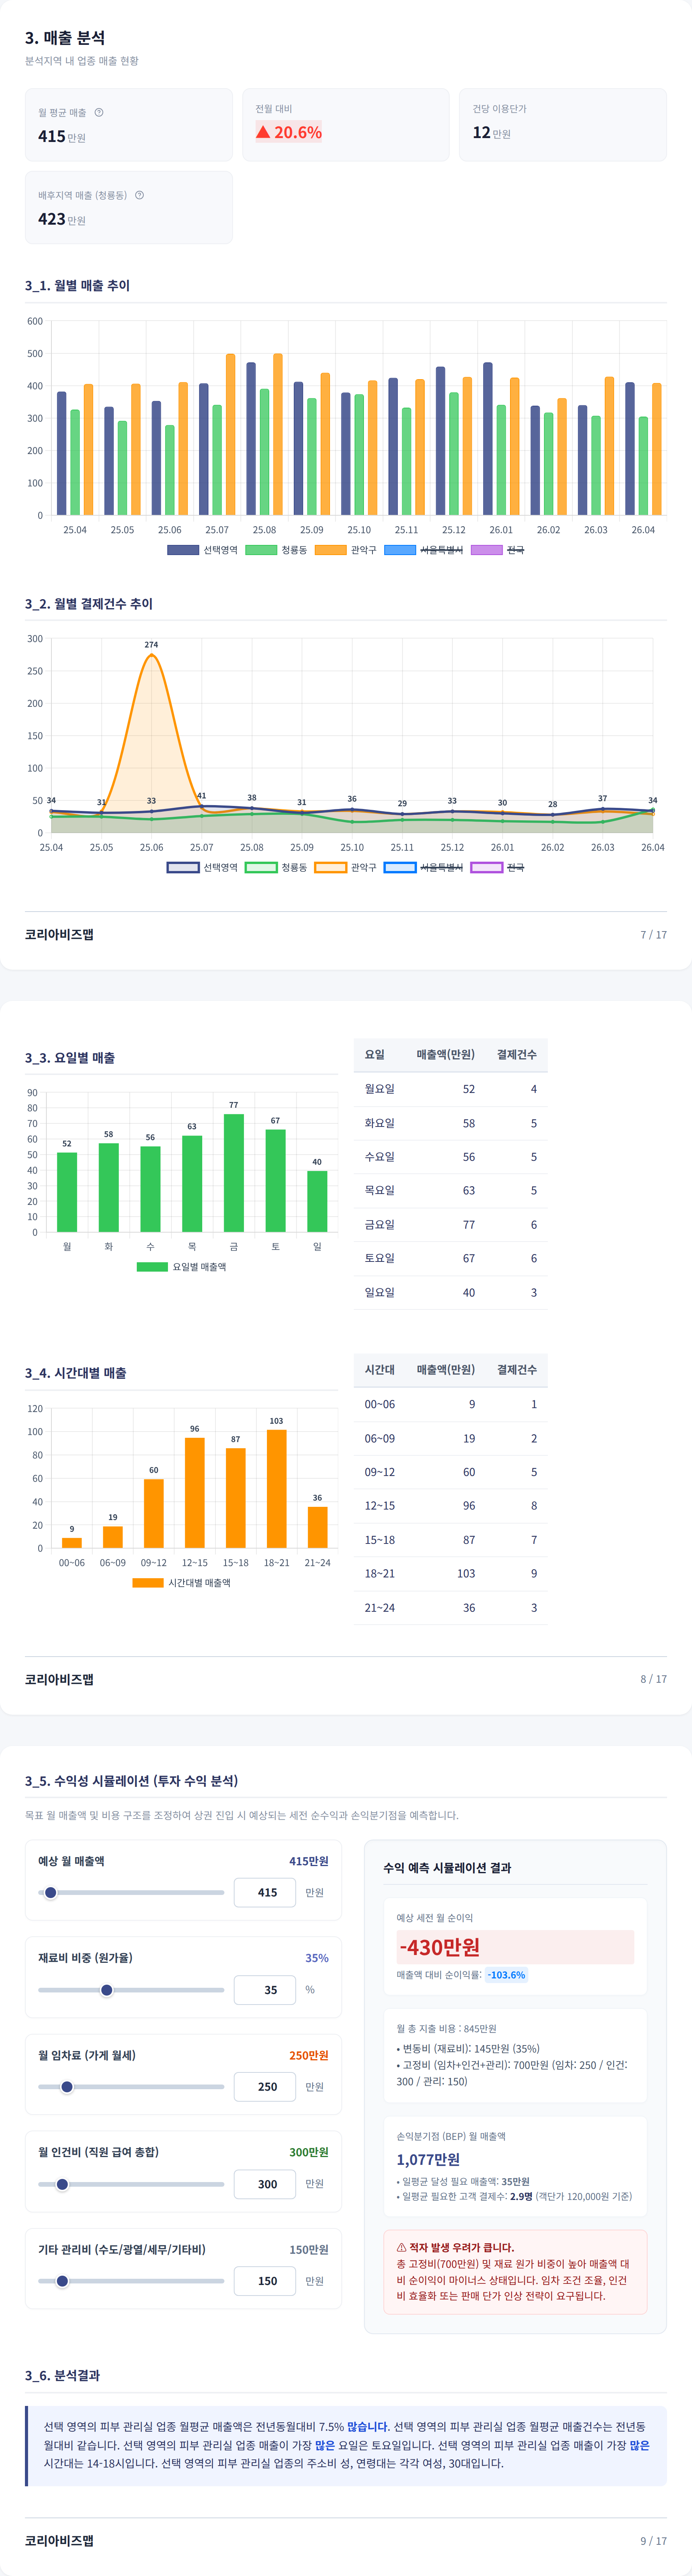Click the 3. 매출 분석 heading

[x=65, y=38]
